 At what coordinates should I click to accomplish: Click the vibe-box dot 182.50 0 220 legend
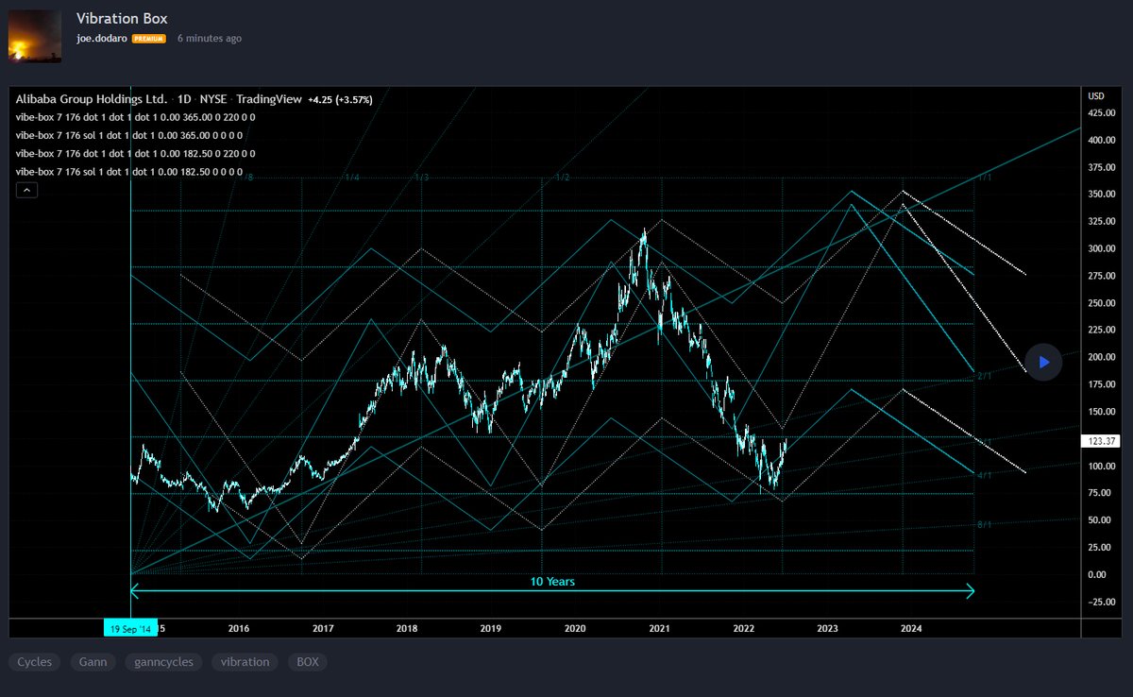point(135,153)
